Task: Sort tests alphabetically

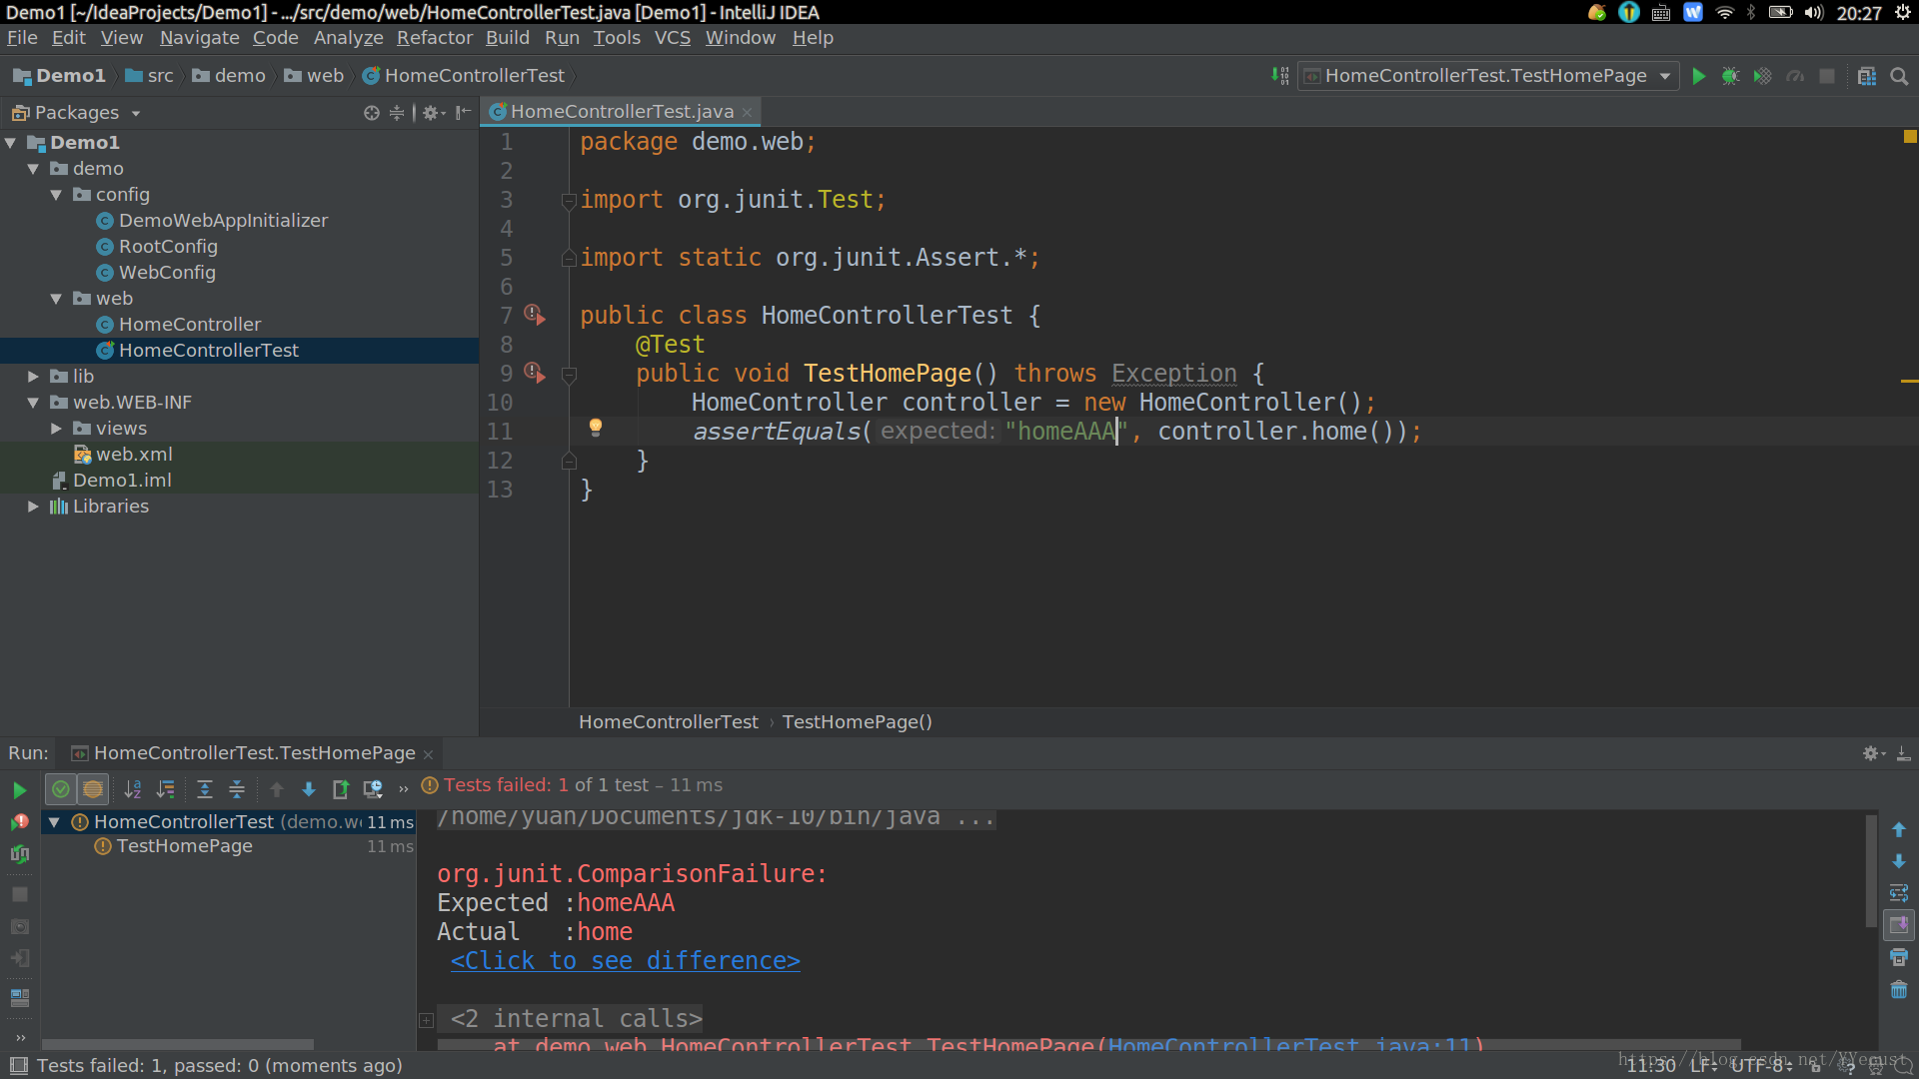Action: tap(133, 789)
